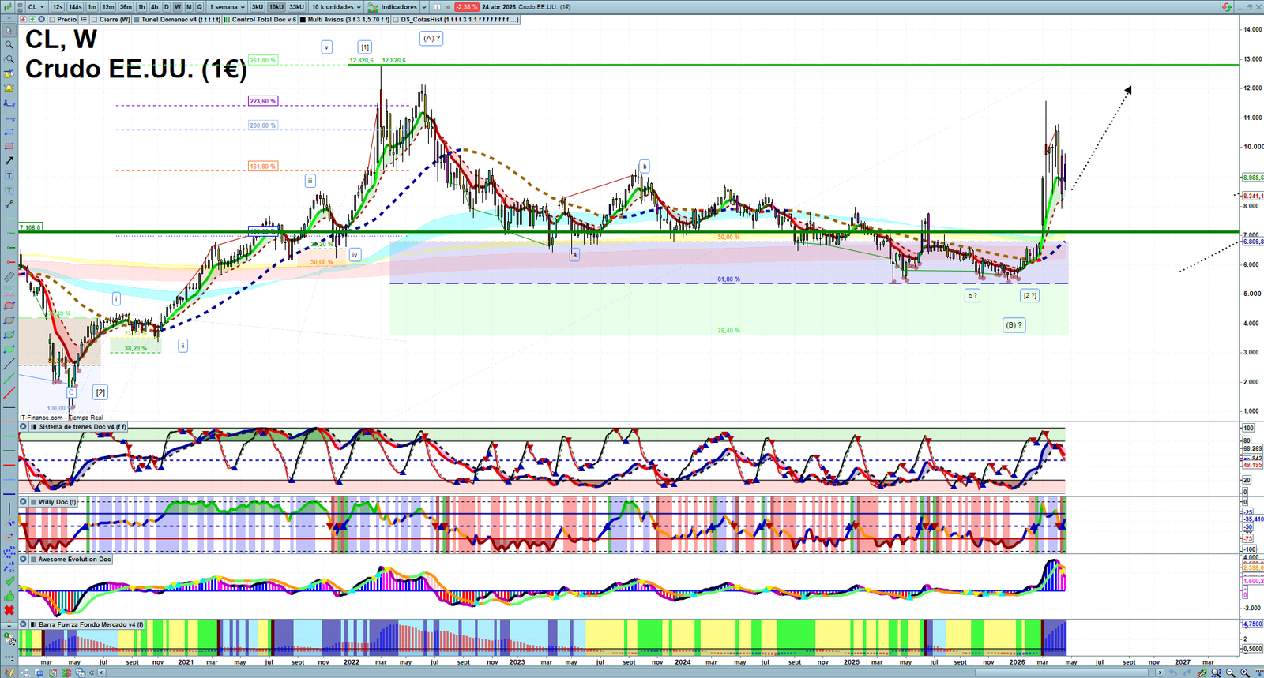The width and height of the screenshot is (1264, 678).
Task: Toggle the DS_CotasHist indicator checkbox
Action: coord(397,20)
